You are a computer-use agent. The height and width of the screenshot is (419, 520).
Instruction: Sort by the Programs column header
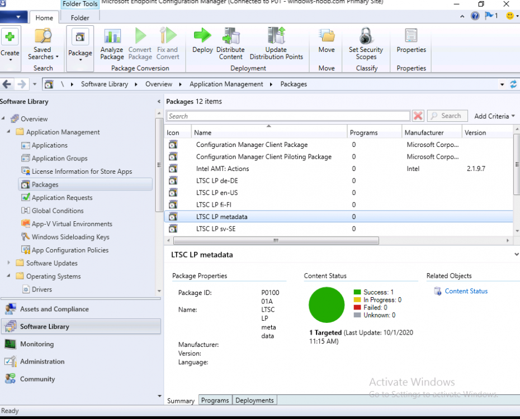click(x=375, y=132)
